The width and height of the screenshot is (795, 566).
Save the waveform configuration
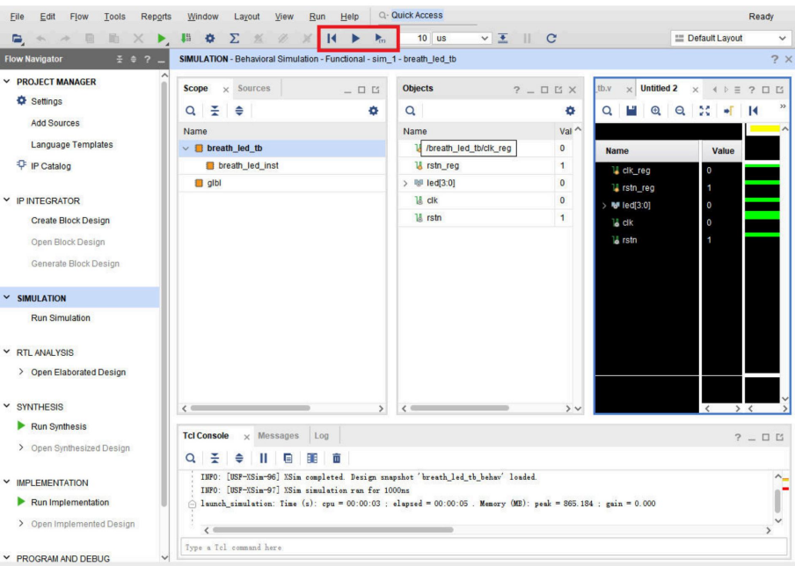tap(631, 111)
